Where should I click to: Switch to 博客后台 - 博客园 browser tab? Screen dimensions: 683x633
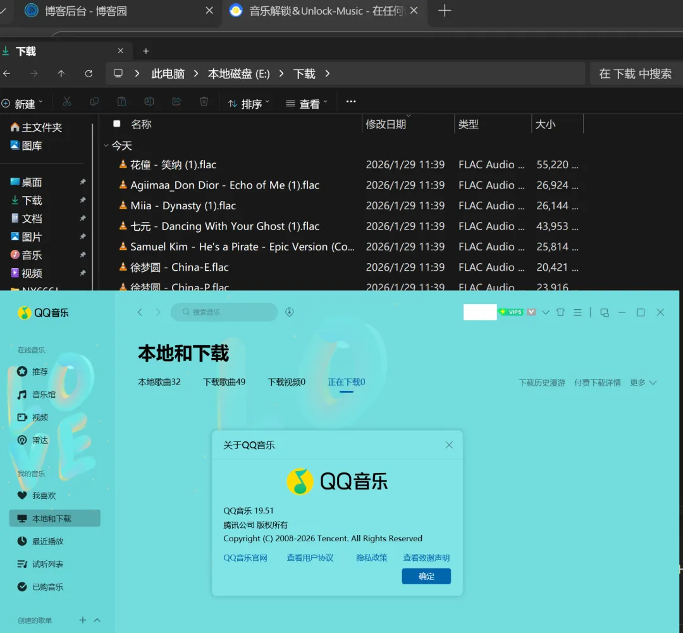tap(86, 11)
